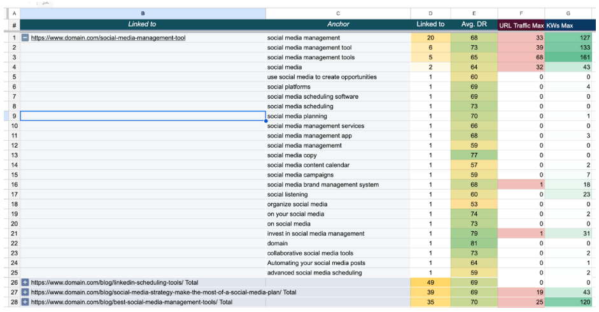599x312 pixels.
Task: Select anchor 'social media brand management system'
Action: coord(338,185)
